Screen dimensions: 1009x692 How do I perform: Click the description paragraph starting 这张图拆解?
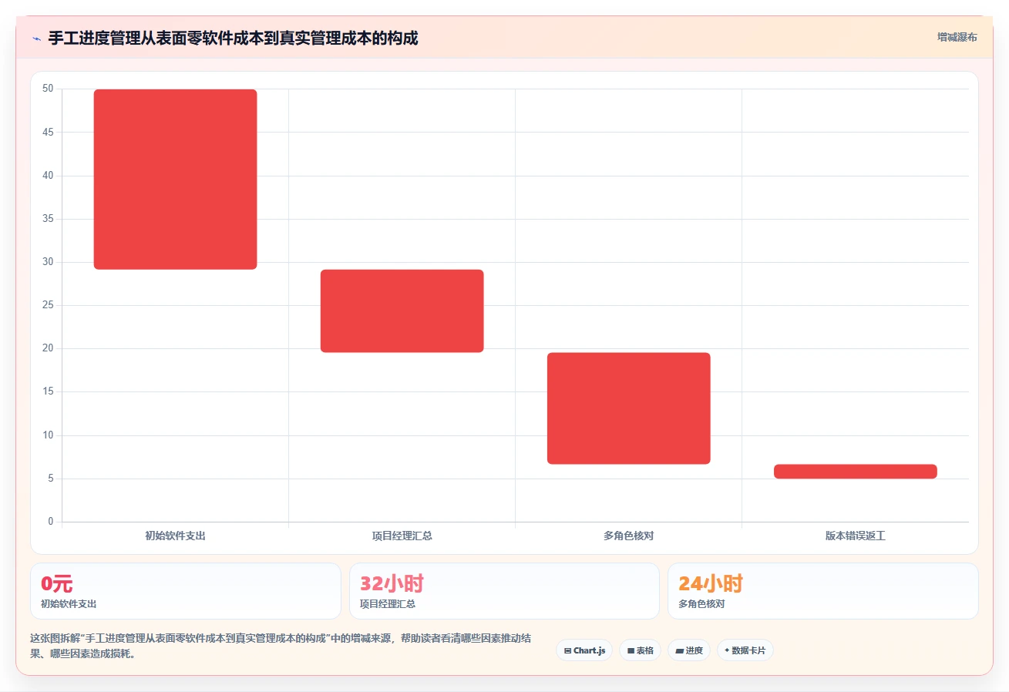coord(281,647)
